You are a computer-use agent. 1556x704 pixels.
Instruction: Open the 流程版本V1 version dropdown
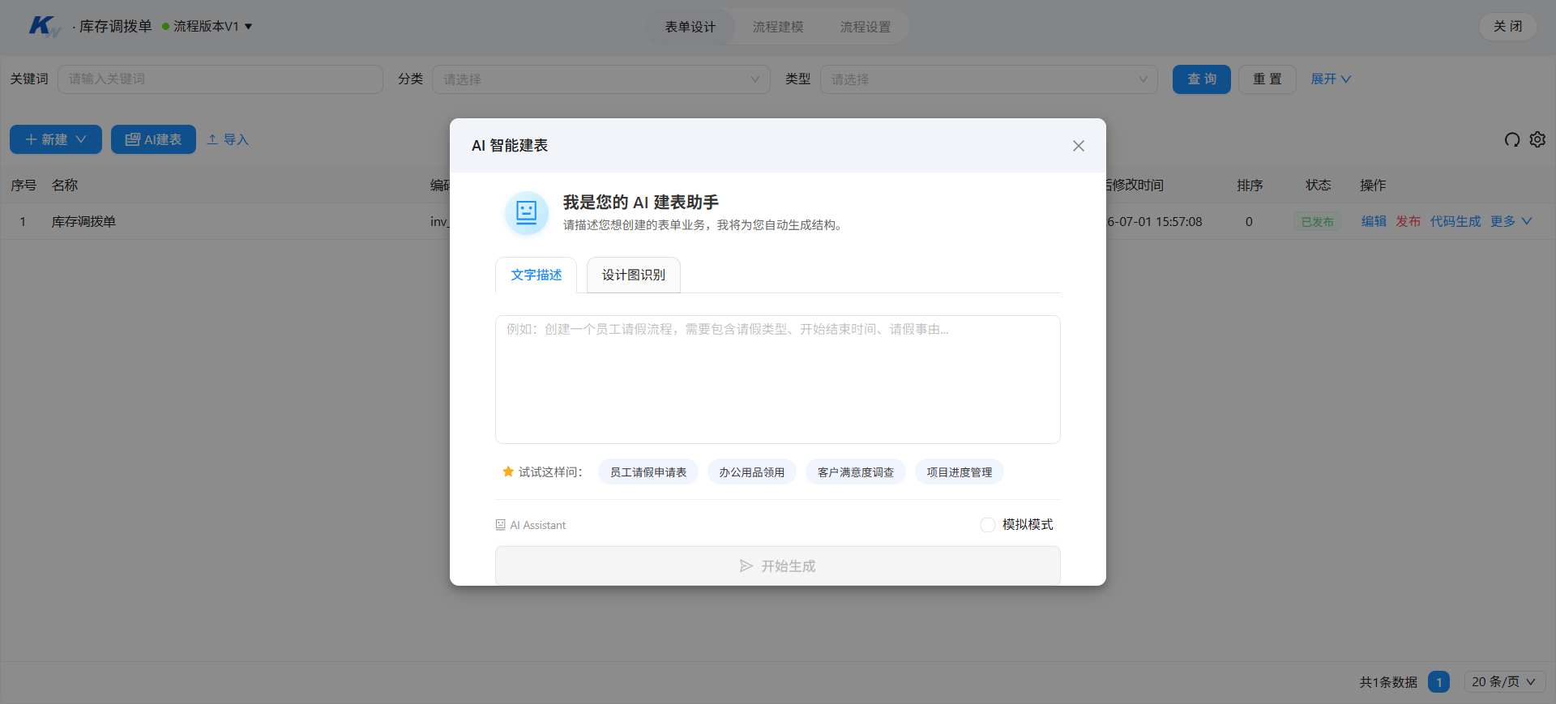click(x=207, y=26)
